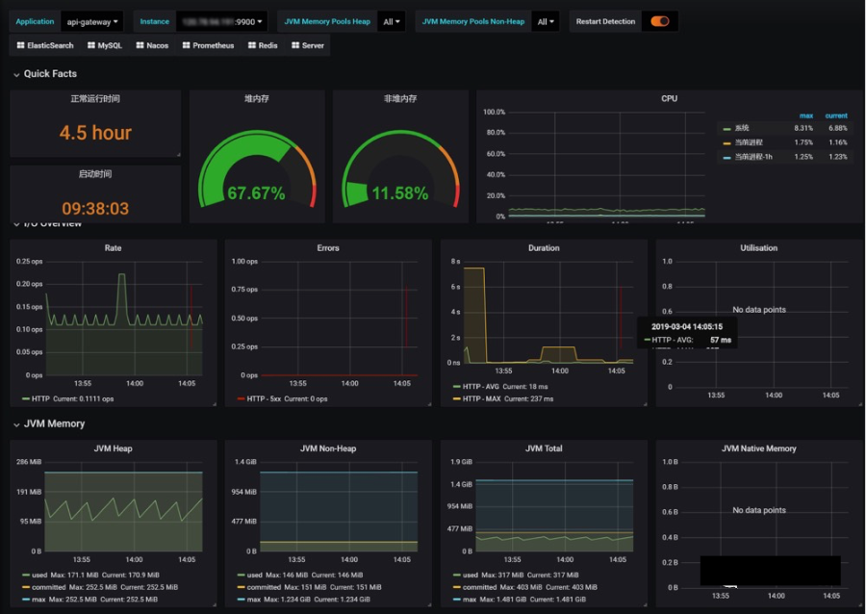866x614 pixels.
Task: Open the Rate panel title menu
Action: pos(113,248)
